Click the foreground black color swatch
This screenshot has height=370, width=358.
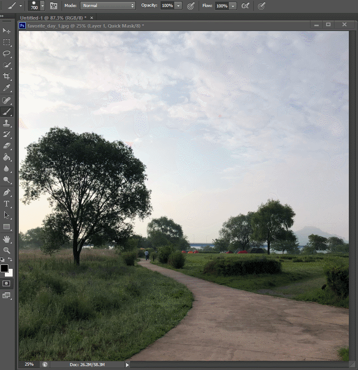pos(4,268)
